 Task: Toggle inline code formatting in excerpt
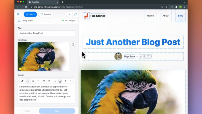(x=55, y=81)
